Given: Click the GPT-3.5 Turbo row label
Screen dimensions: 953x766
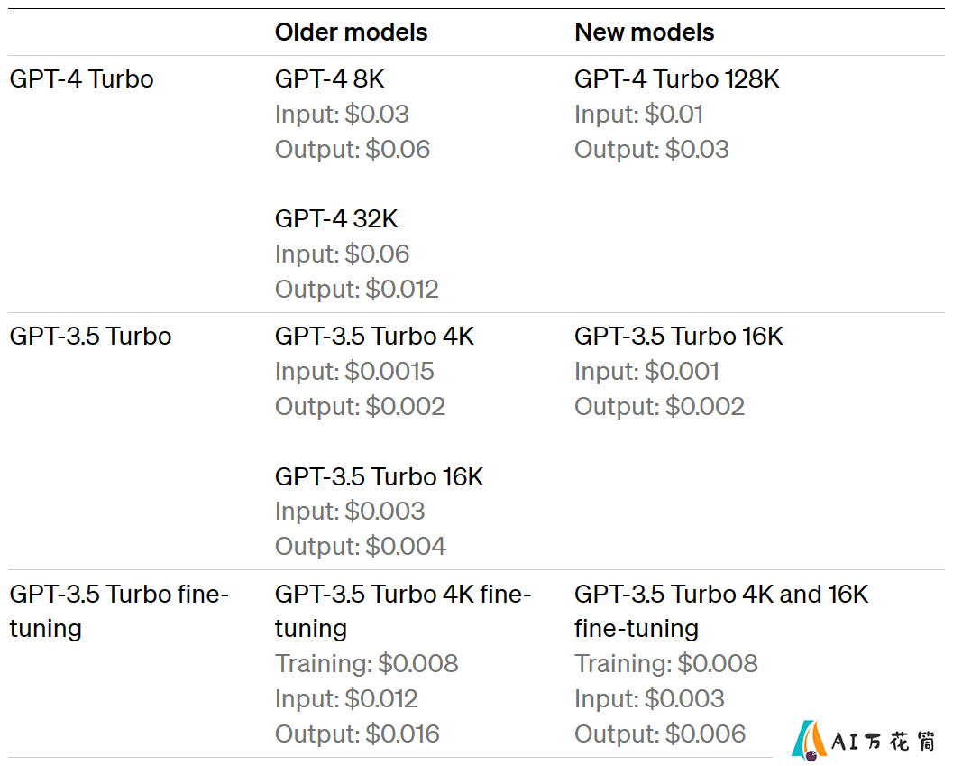Looking at the screenshot, I should (x=90, y=337).
